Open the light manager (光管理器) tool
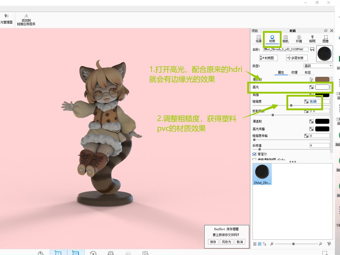This screenshot has width=340, height=255. tap(6, 19)
